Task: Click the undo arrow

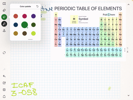Action: pyautogui.click(x=4, y=76)
